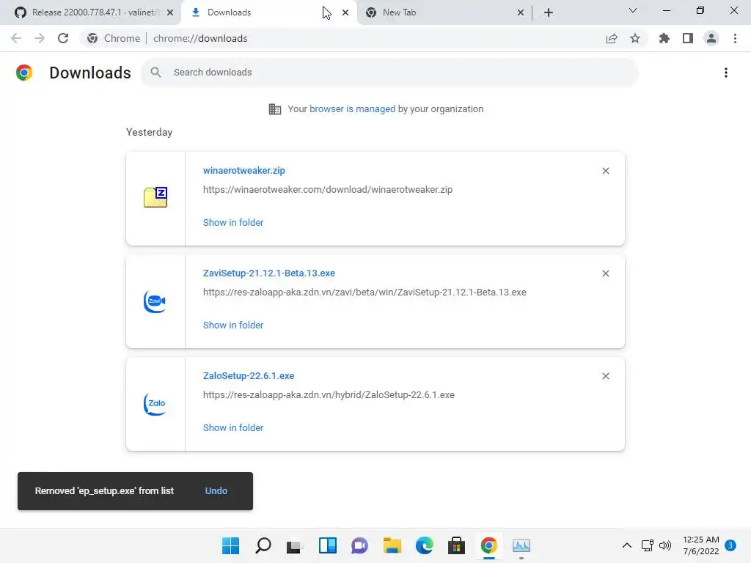Click the 'browser is managed' link

click(353, 109)
